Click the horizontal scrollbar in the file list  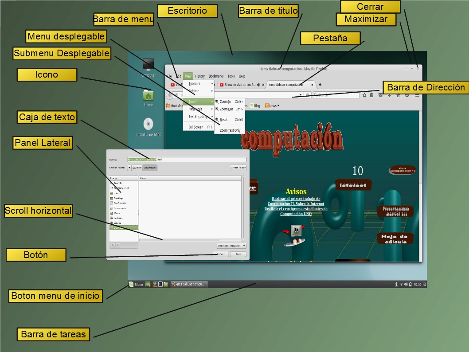pos(191,239)
